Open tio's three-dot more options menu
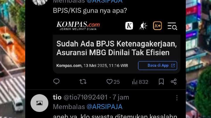 point(177,98)
